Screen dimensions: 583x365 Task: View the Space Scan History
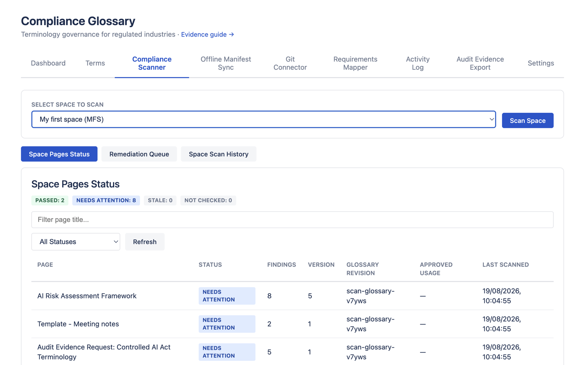[x=218, y=154]
